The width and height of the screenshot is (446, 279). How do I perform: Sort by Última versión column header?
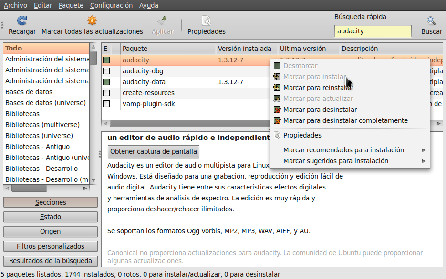point(309,49)
